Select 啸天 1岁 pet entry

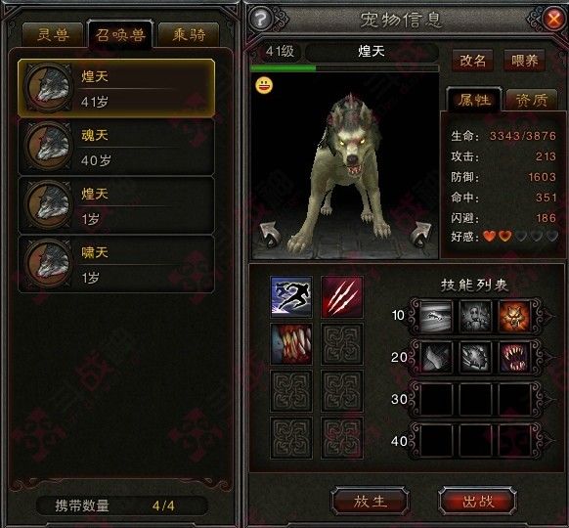click(116, 264)
